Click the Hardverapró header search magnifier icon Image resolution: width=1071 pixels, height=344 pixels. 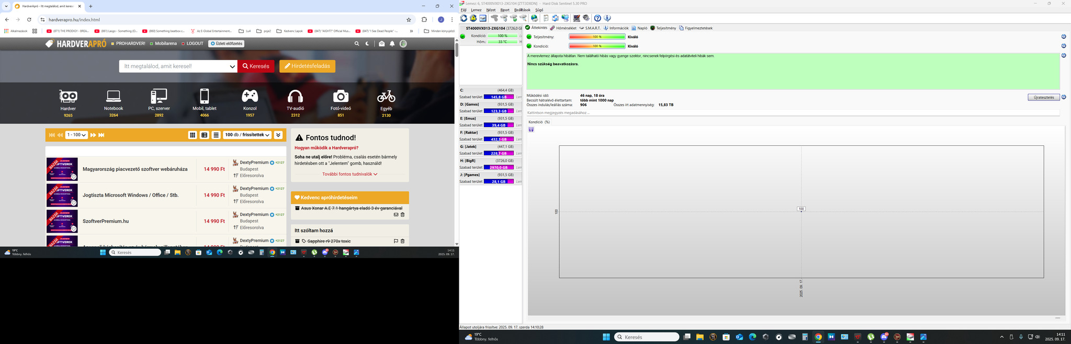357,44
